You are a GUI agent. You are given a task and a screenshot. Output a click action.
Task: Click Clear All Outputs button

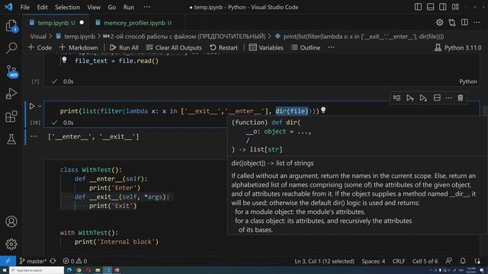coord(174,47)
